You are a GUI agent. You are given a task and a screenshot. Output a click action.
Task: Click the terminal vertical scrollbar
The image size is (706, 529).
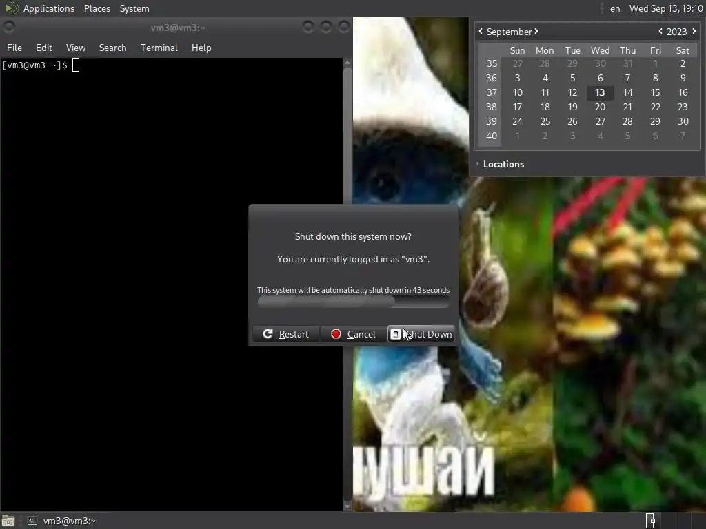point(347,284)
